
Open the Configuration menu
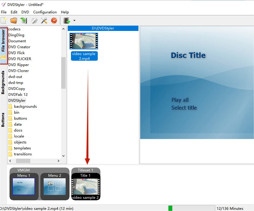coord(45,12)
